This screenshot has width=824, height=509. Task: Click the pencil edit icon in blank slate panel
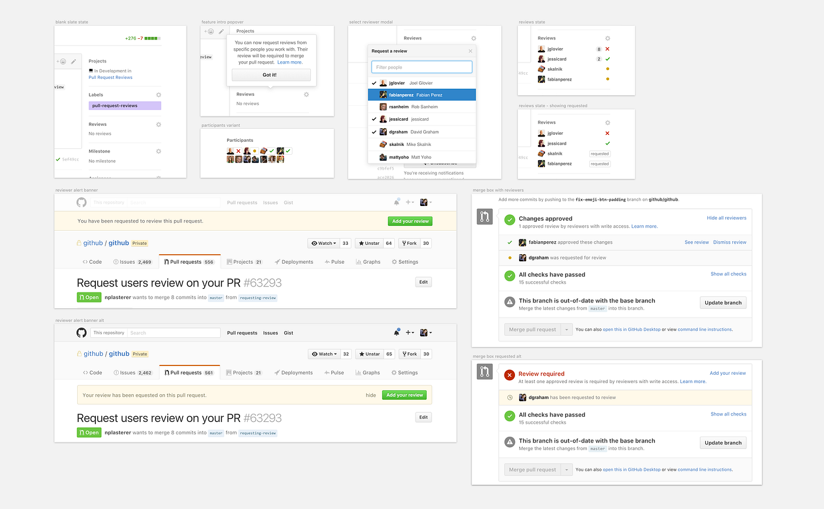74,61
